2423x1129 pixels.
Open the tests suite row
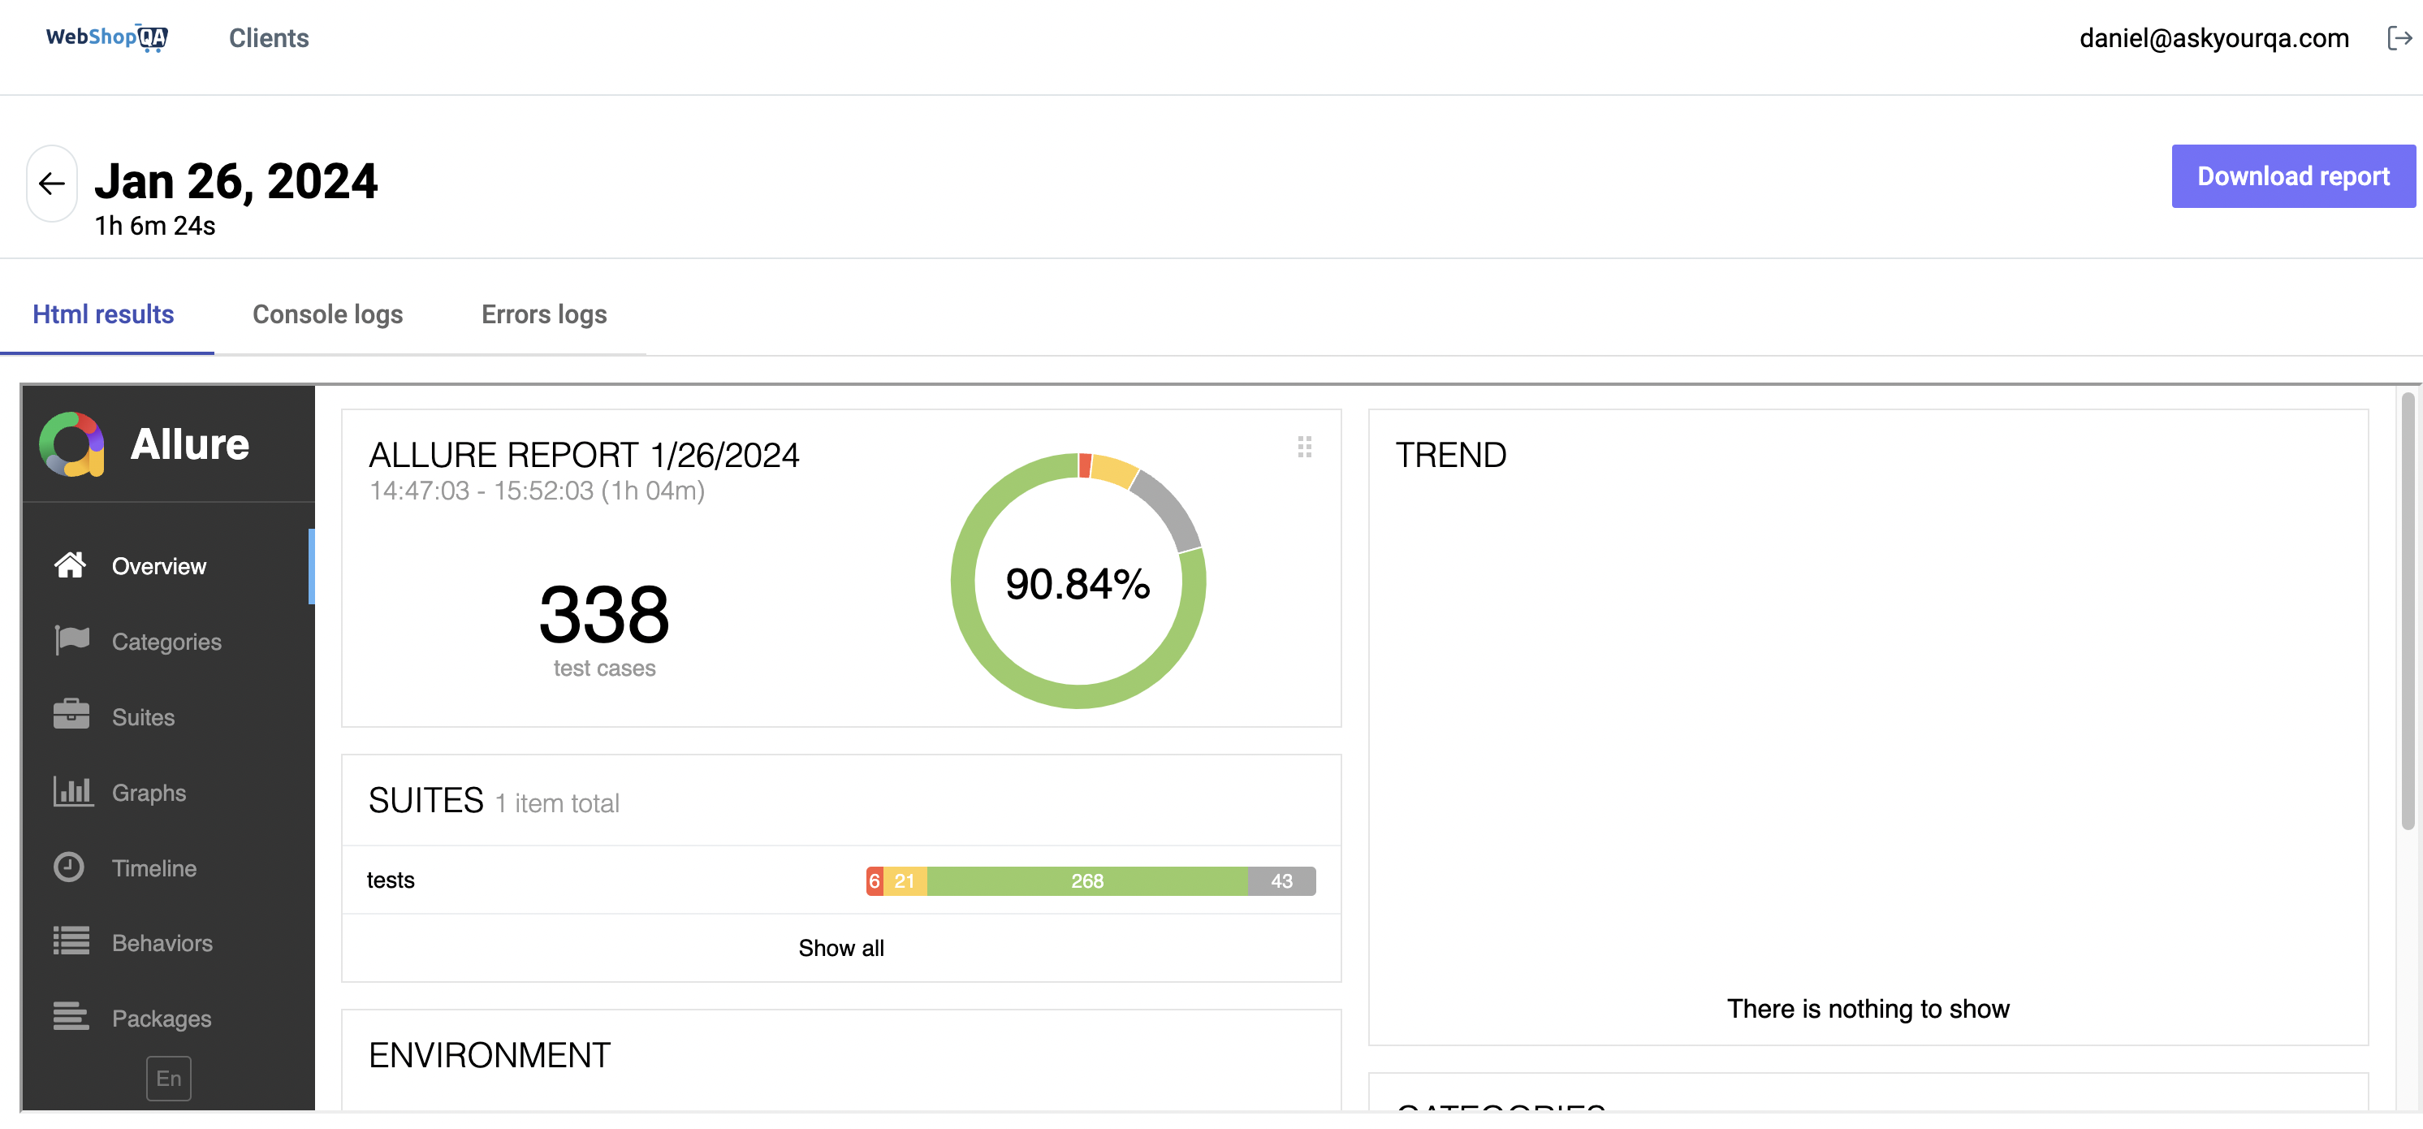(x=841, y=880)
